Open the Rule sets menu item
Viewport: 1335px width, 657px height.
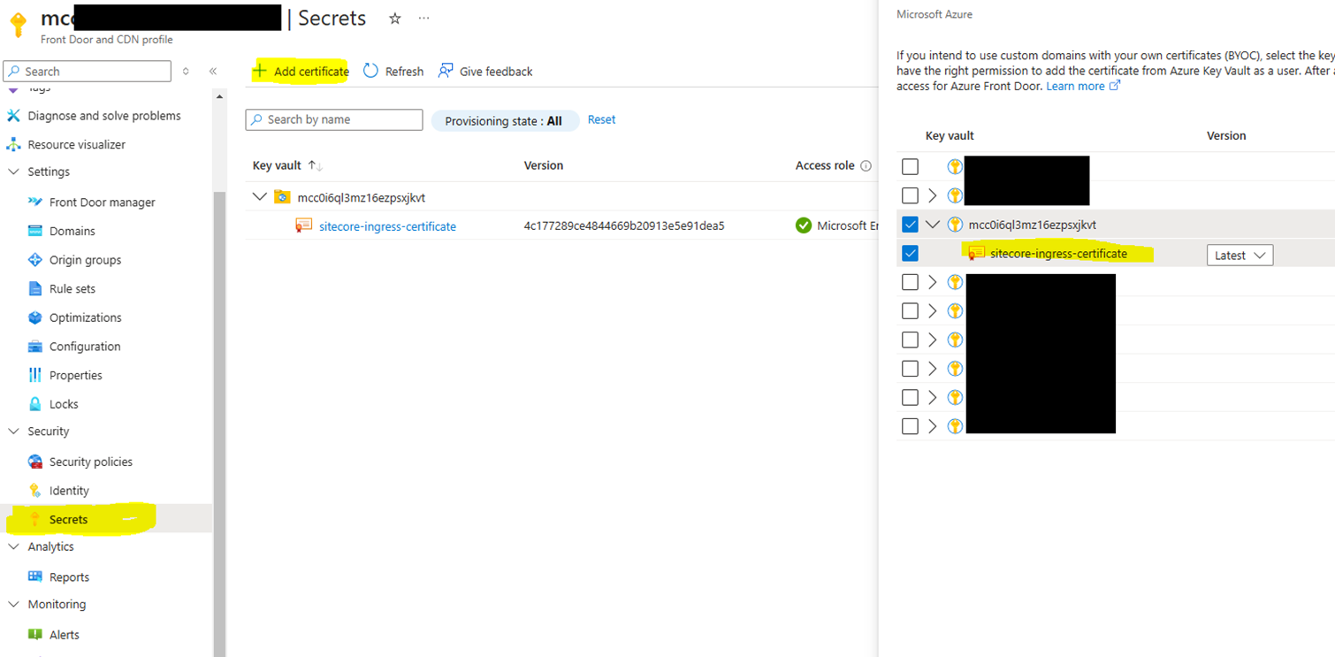[x=72, y=289]
